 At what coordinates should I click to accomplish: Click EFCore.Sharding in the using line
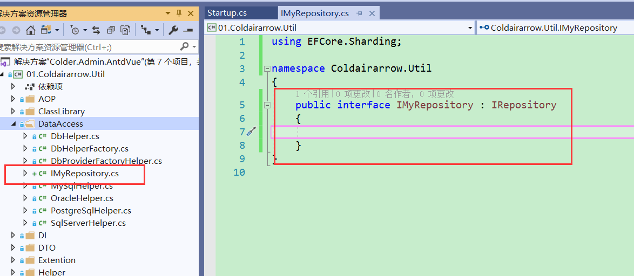click(352, 42)
